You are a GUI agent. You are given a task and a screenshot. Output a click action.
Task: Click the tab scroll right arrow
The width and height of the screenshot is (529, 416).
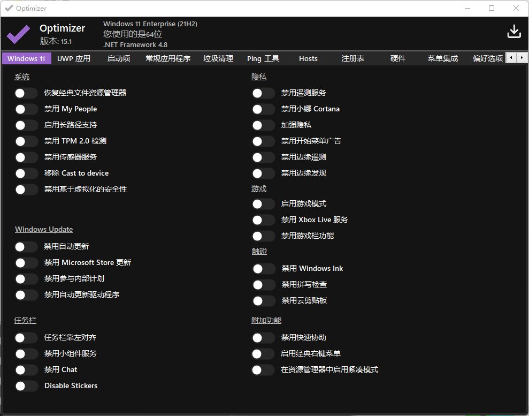[522, 58]
